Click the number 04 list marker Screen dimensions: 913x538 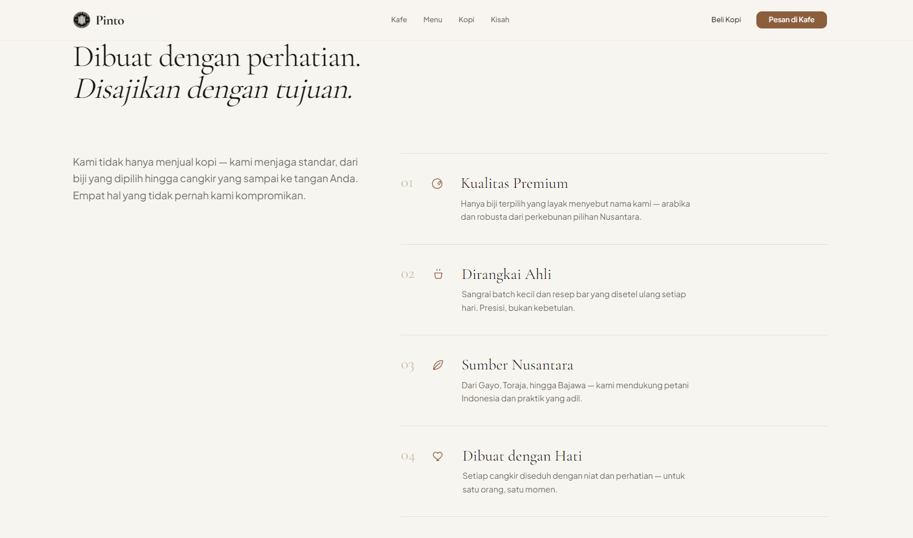(x=408, y=457)
